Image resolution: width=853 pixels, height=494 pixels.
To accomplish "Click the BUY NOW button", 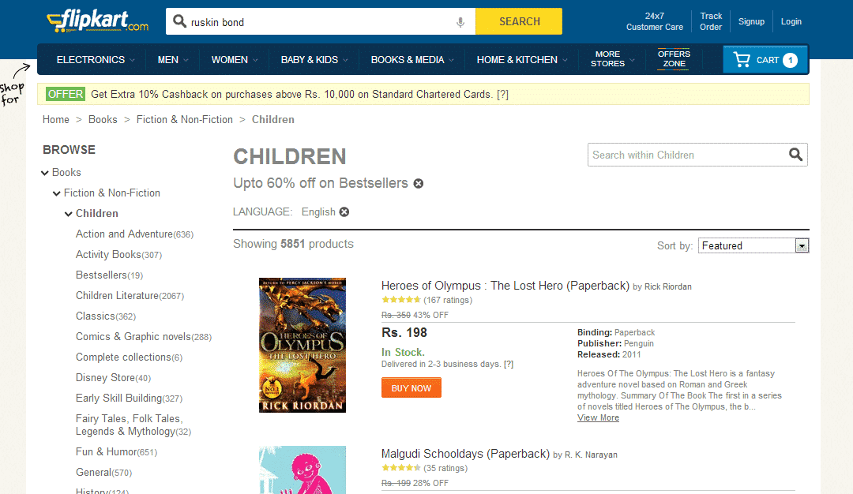I will (x=411, y=388).
